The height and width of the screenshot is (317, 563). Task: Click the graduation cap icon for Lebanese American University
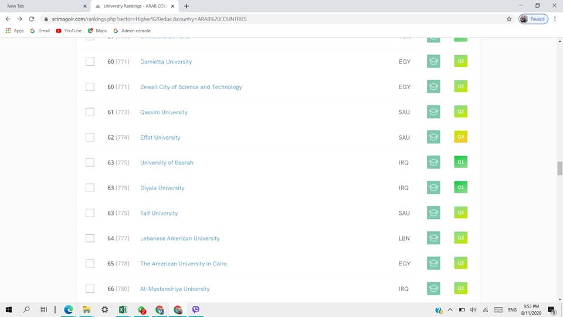[433, 238]
